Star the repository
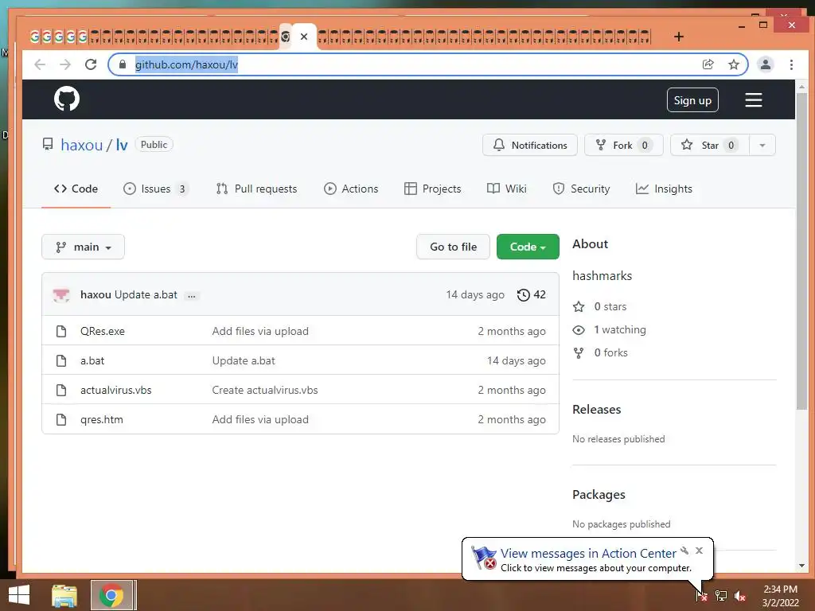This screenshot has width=815, height=611. (x=710, y=145)
